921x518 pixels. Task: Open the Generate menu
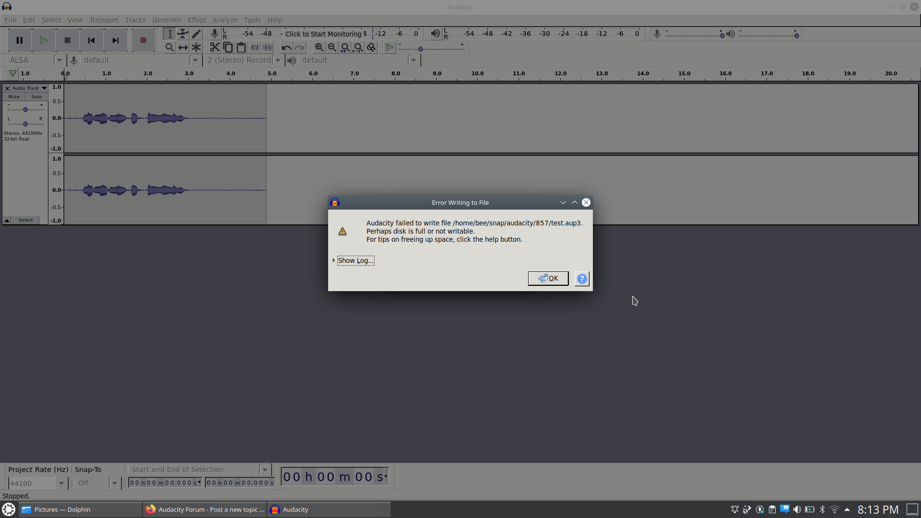166,20
